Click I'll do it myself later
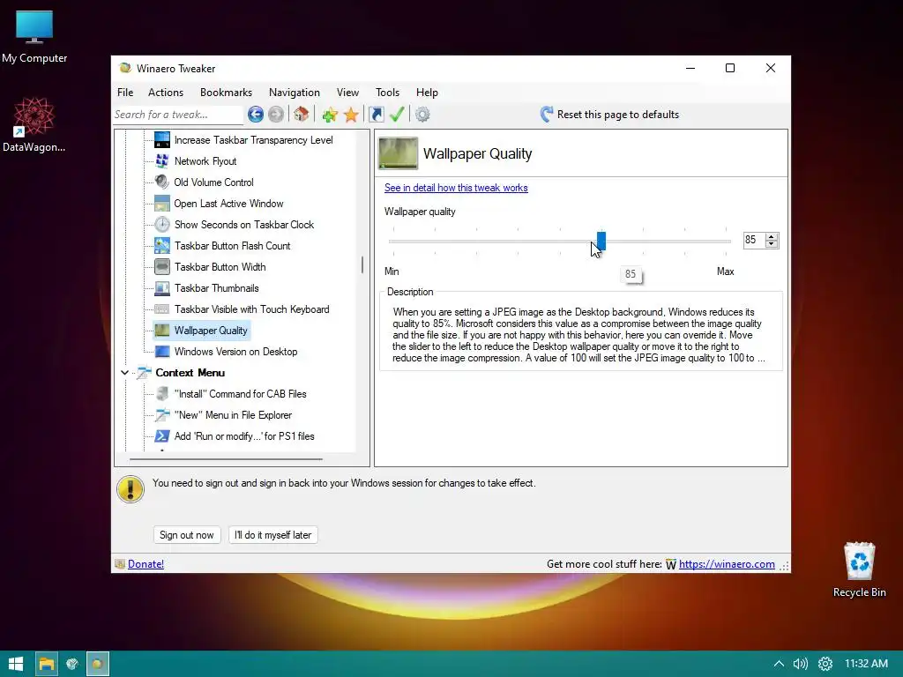Viewport: 903px width, 677px height. click(x=273, y=535)
